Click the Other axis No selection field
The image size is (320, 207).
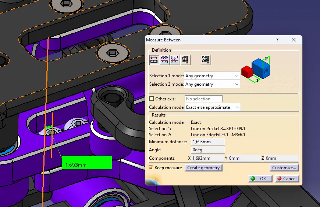coord(203,99)
